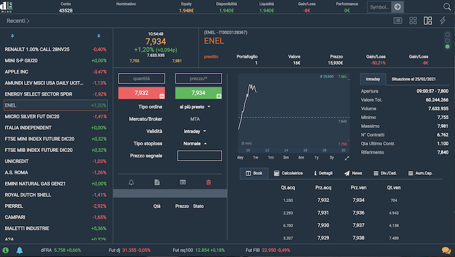This screenshot has width=455, height=257.
Task: Open the main menu logo
Action: click(x=6, y=6)
